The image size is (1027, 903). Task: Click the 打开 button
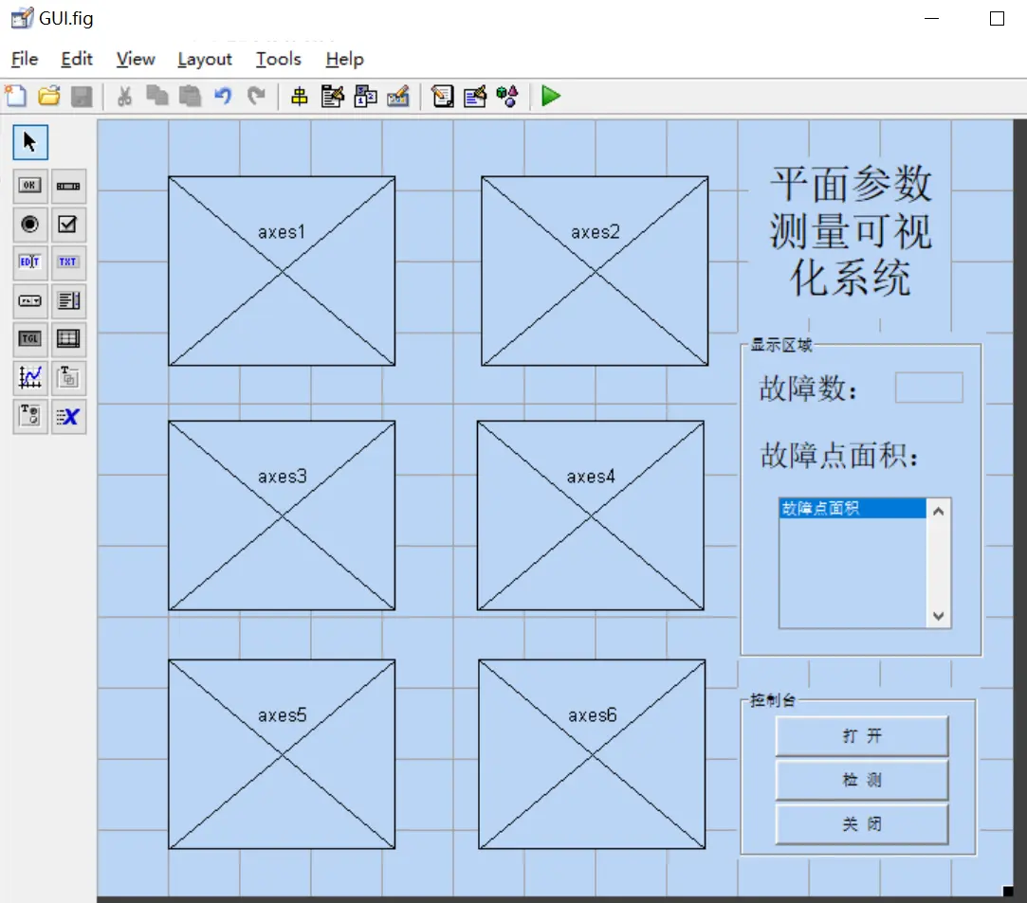point(862,736)
